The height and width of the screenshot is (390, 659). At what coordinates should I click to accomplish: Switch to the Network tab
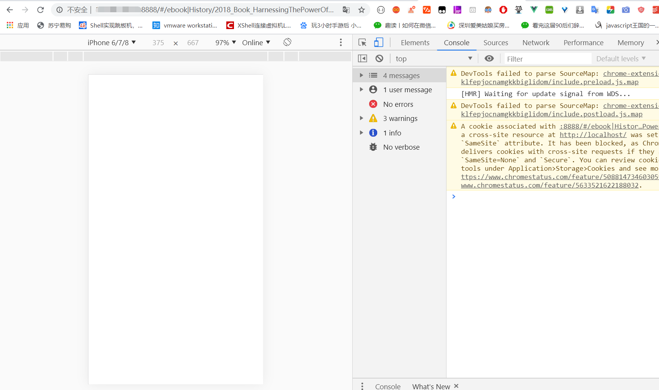click(536, 42)
